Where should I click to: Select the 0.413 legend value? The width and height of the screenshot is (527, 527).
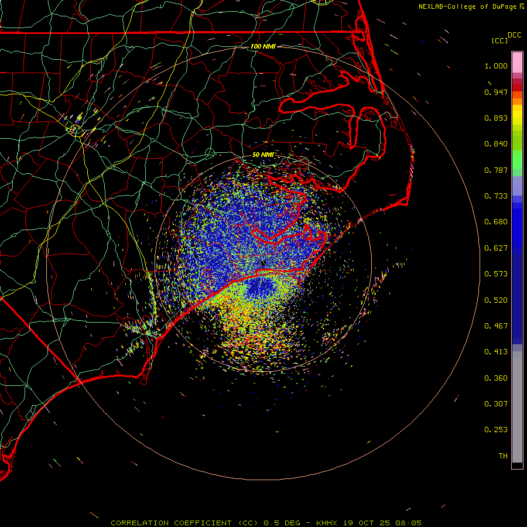click(496, 352)
